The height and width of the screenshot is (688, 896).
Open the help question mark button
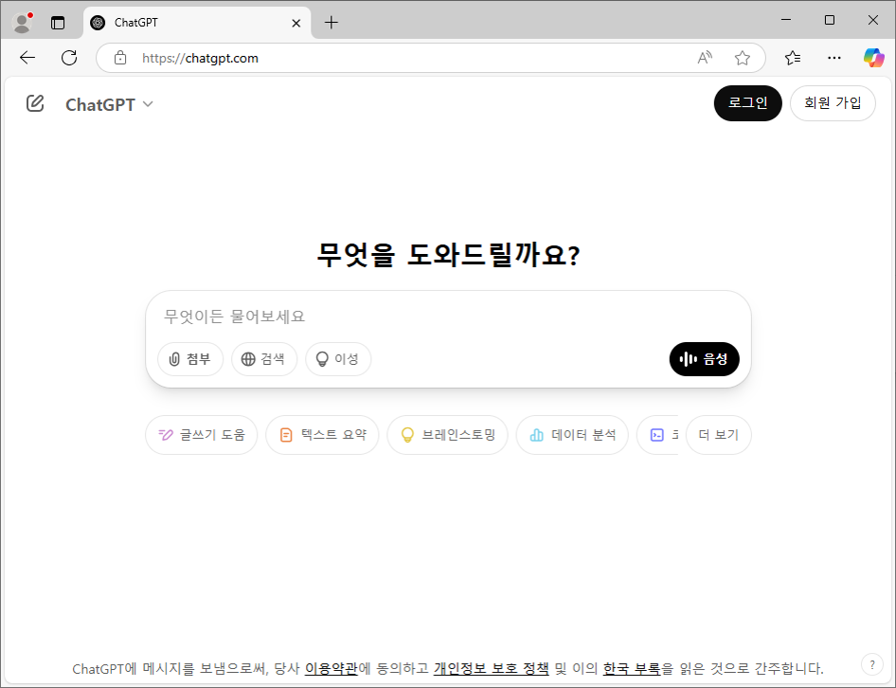[872, 664]
